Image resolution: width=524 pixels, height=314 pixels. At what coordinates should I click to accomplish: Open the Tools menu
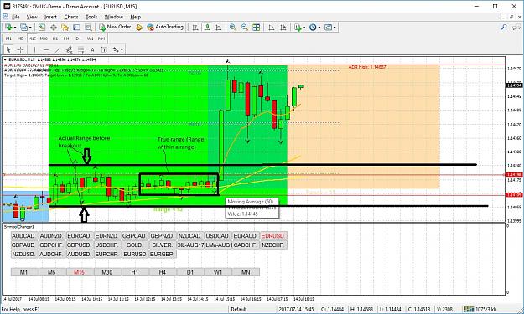[x=91, y=17]
